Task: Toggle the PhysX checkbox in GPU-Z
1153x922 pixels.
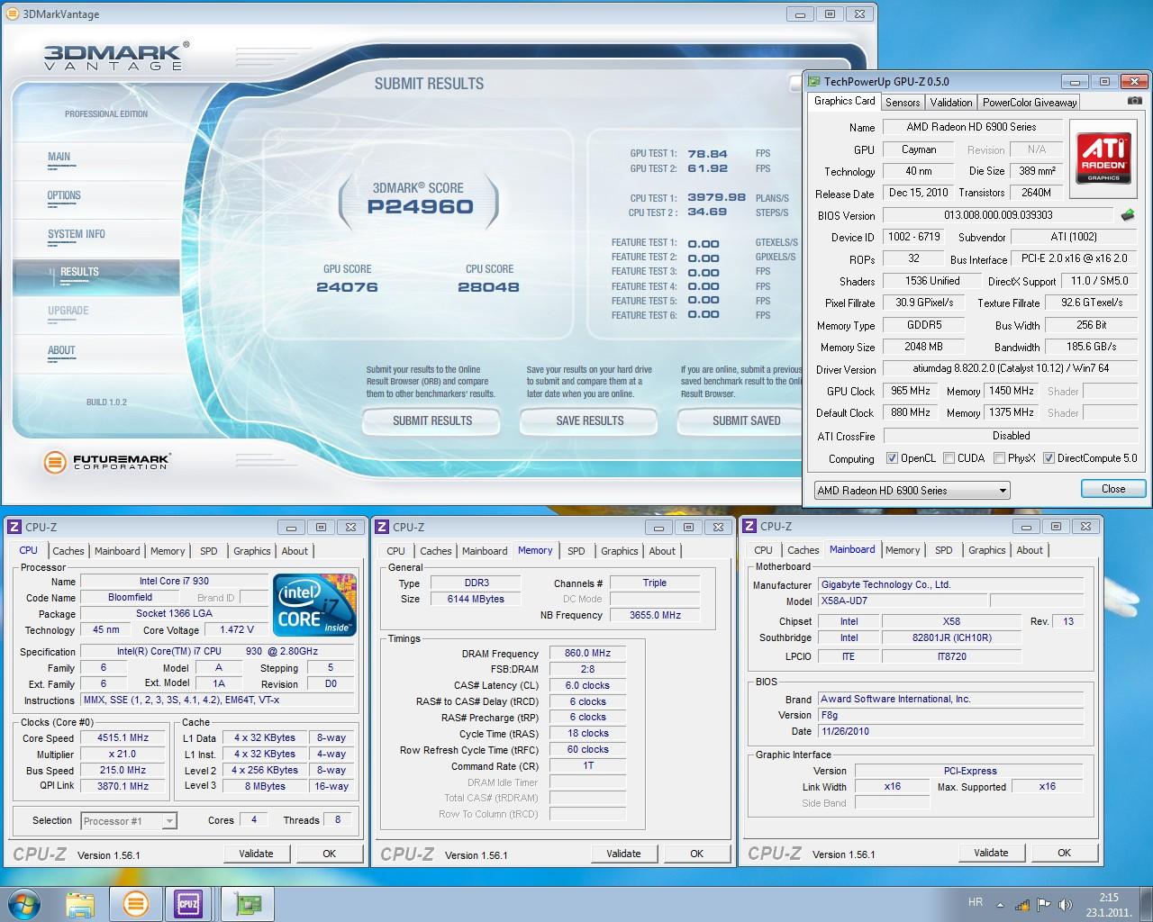Action: click(x=999, y=458)
